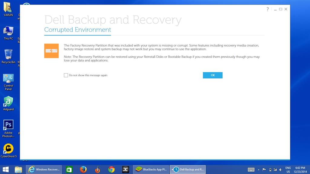Open Control Panel desktop shortcut

(8, 82)
